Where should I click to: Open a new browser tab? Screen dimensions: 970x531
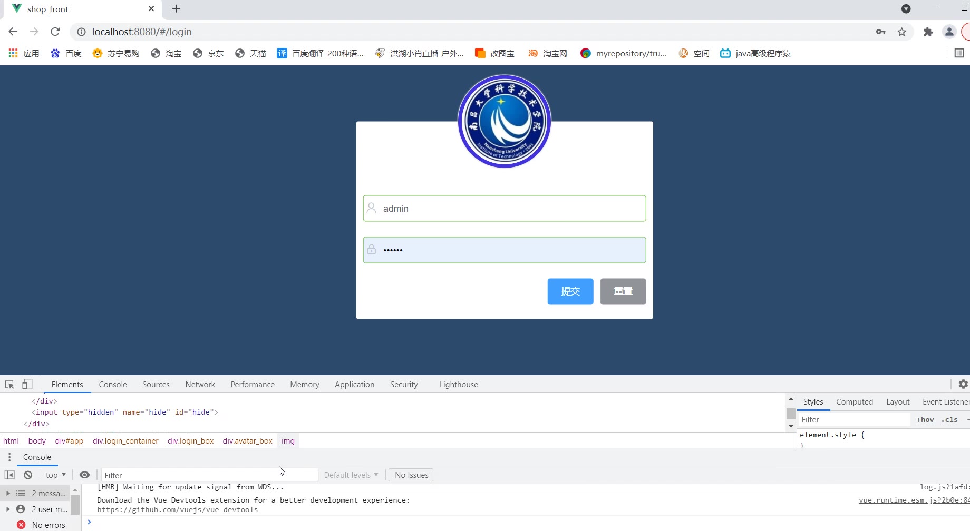pyautogui.click(x=176, y=8)
